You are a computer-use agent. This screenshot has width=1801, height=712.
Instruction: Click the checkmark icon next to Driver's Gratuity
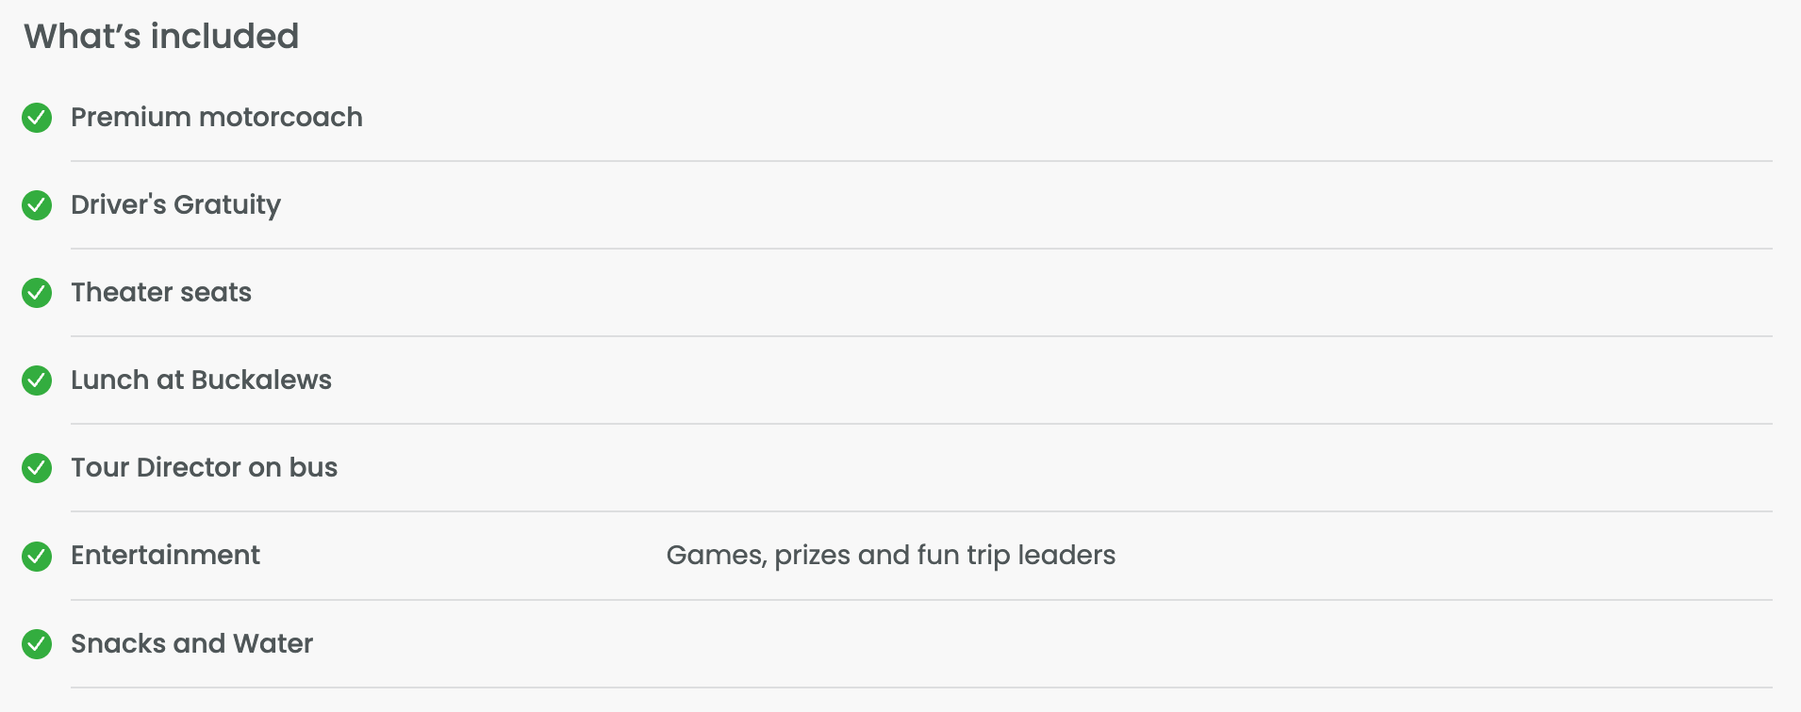(37, 205)
